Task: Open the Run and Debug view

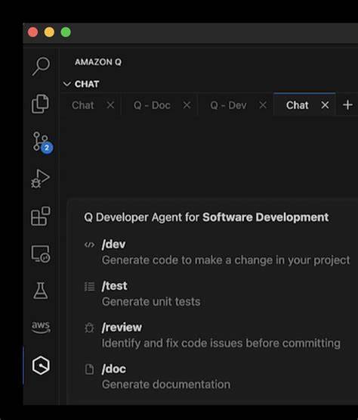Action: (40, 179)
